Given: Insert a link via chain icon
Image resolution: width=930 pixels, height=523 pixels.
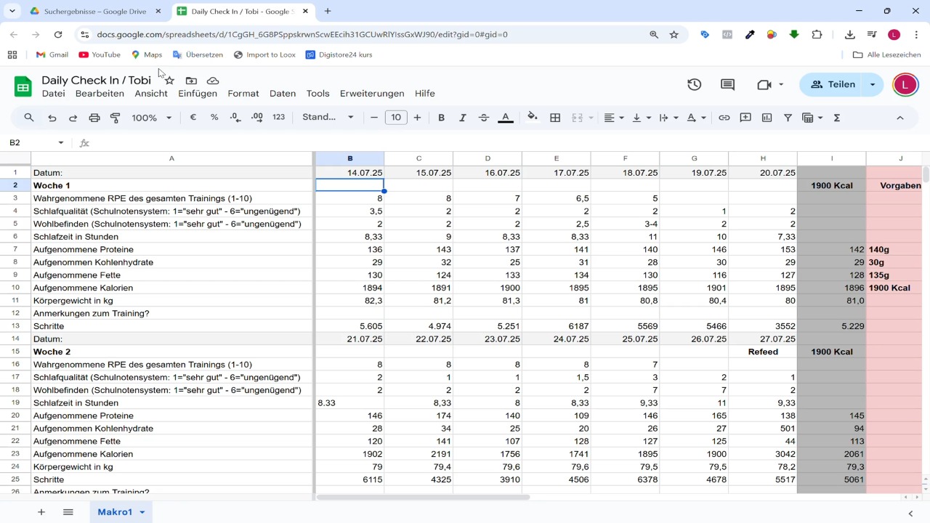Looking at the screenshot, I should [x=724, y=118].
